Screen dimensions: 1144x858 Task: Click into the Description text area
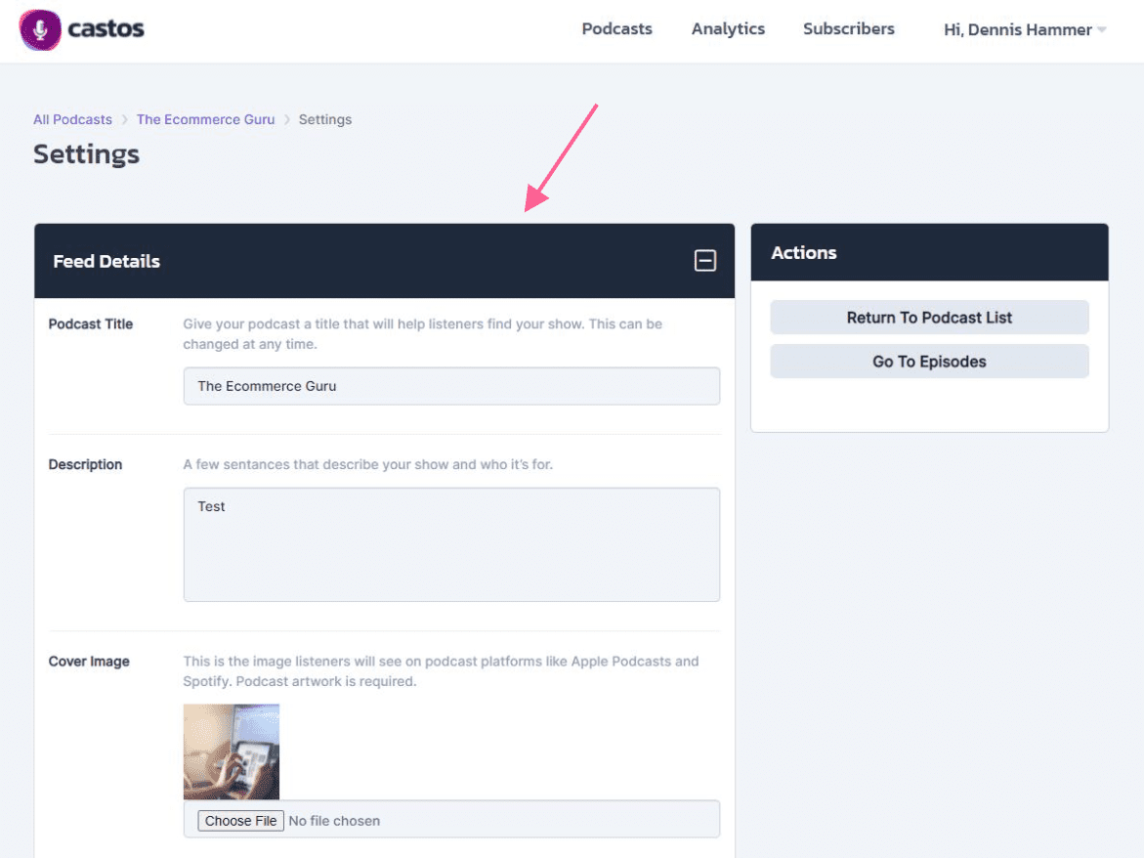tap(451, 544)
